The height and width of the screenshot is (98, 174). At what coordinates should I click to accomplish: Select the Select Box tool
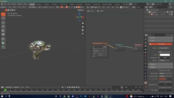tap(3, 14)
